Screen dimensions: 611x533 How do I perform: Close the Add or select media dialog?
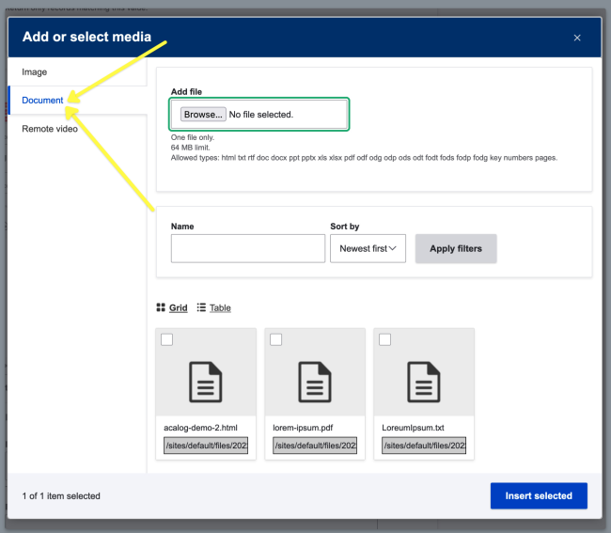pyautogui.click(x=577, y=38)
